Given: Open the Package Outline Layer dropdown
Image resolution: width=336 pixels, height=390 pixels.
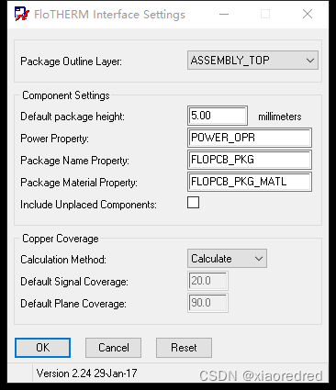Looking at the screenshot, I should (252, 61).
